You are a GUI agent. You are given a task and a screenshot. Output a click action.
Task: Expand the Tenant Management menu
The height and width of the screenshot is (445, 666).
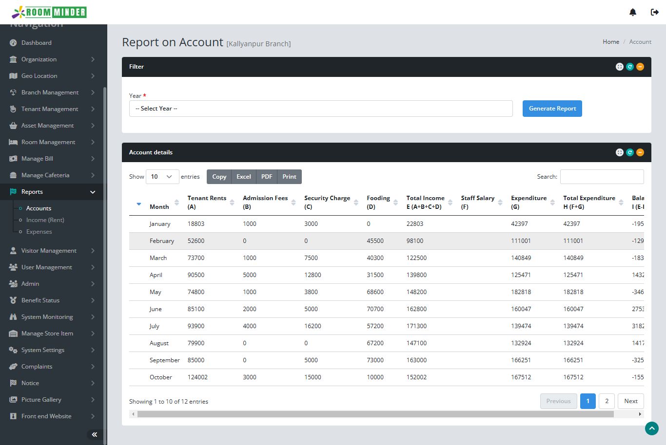(x=50, y=109)
